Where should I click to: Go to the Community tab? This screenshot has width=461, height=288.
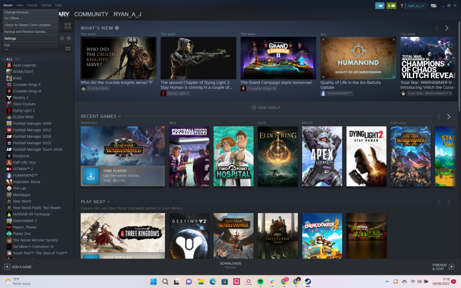pos(91,14)
